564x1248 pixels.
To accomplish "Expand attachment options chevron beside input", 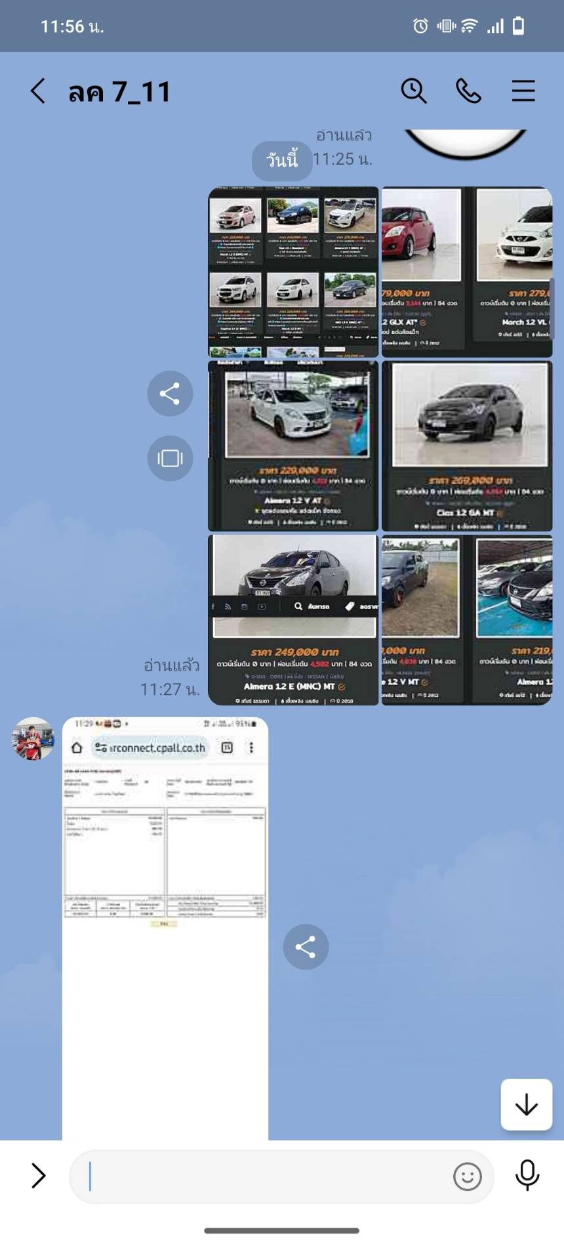I will pos(38,1176).
